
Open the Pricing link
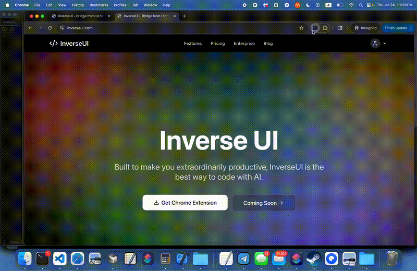[218, 43]
